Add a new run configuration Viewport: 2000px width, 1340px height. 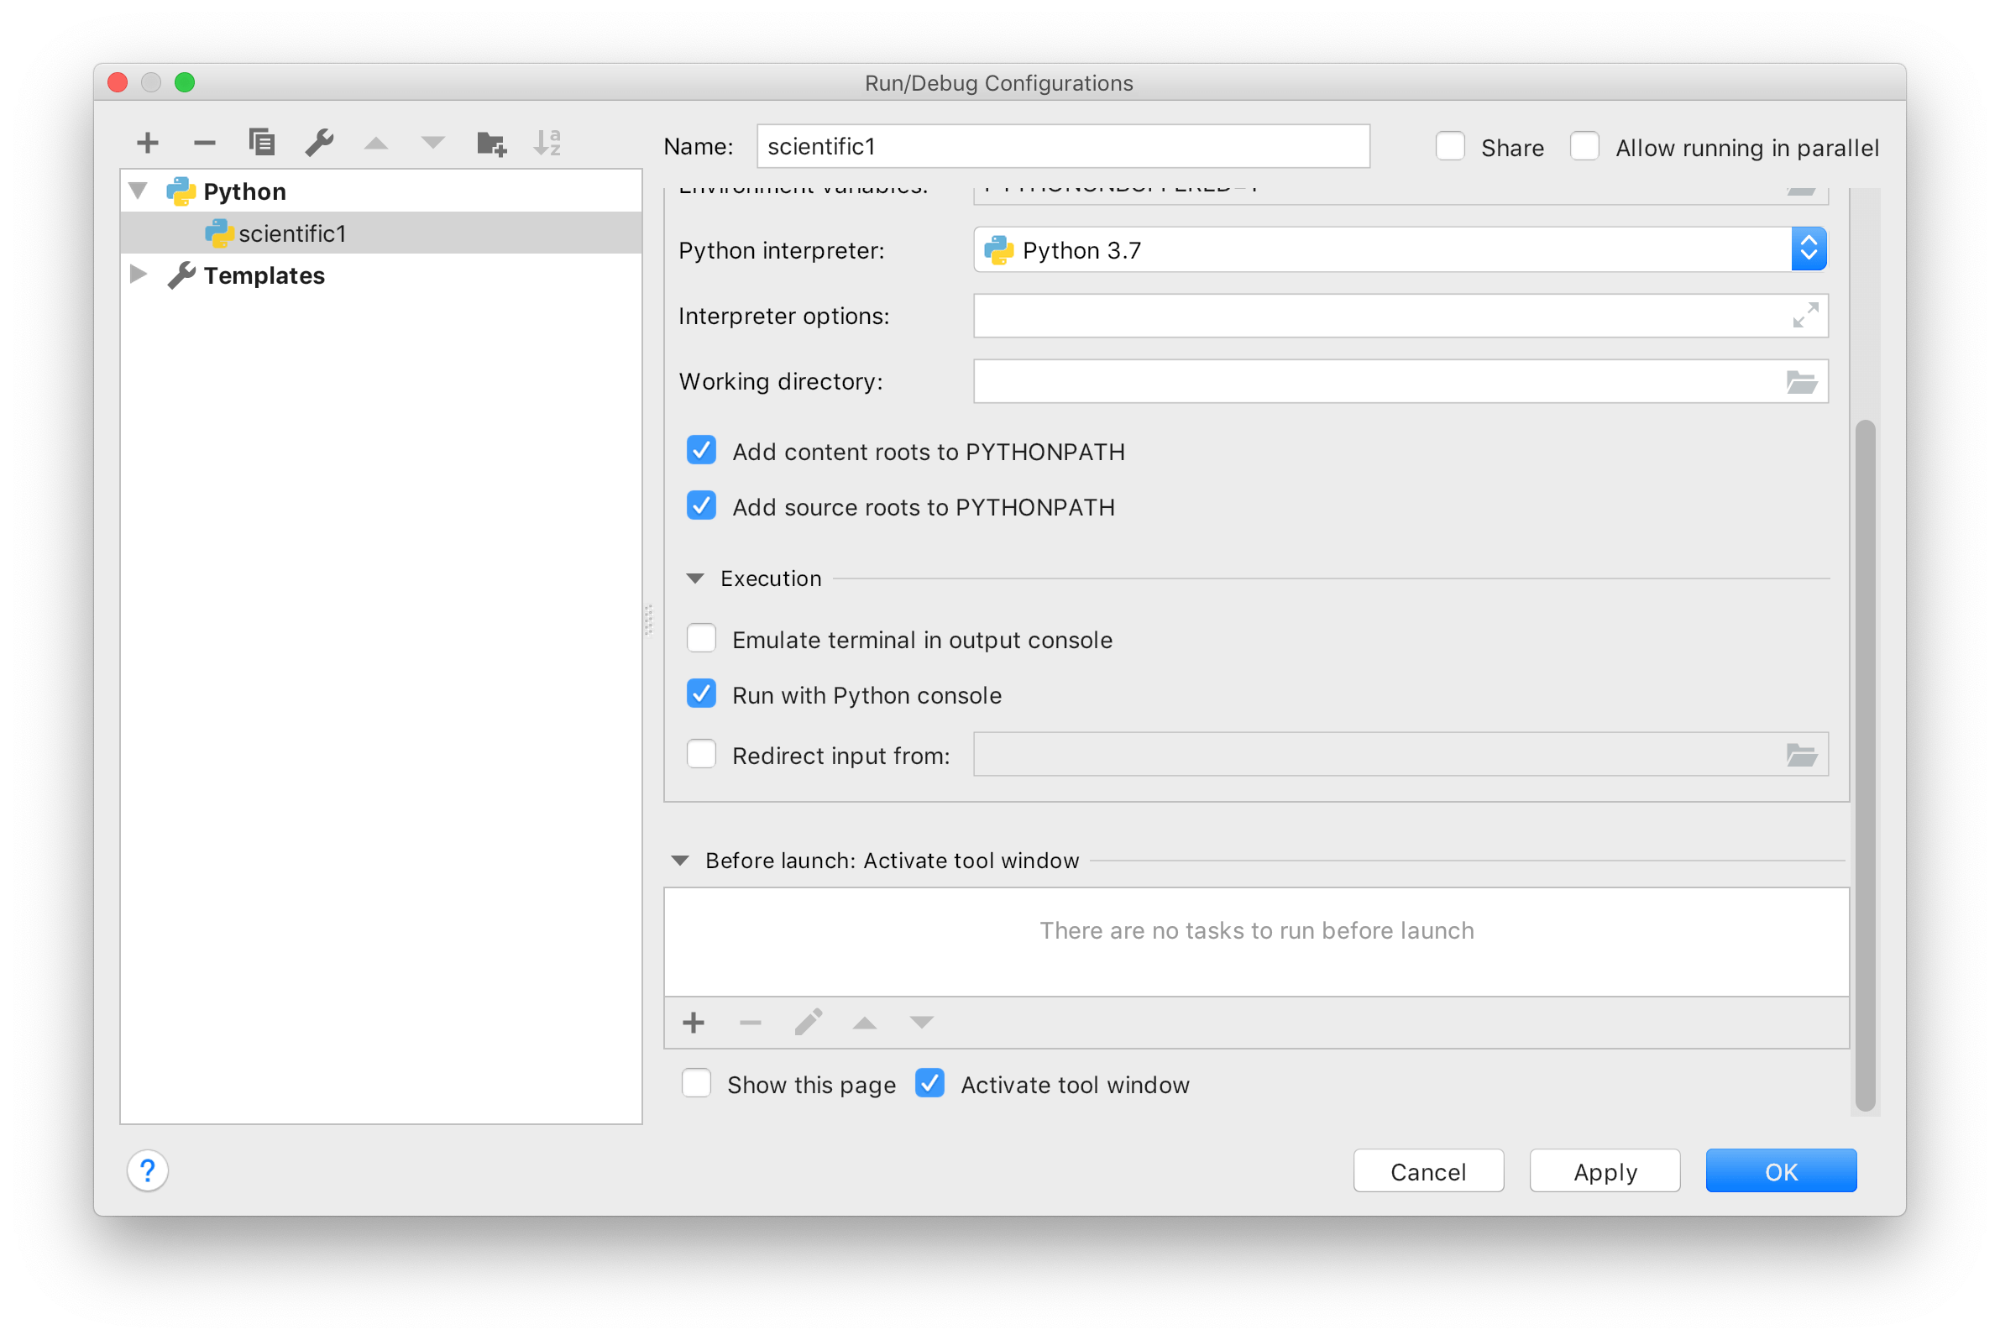coord(148,143)
